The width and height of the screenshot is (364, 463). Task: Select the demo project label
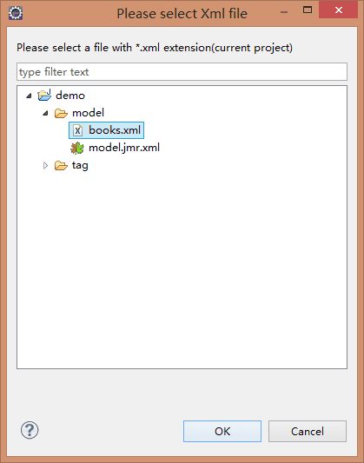(x=70, y=96)
